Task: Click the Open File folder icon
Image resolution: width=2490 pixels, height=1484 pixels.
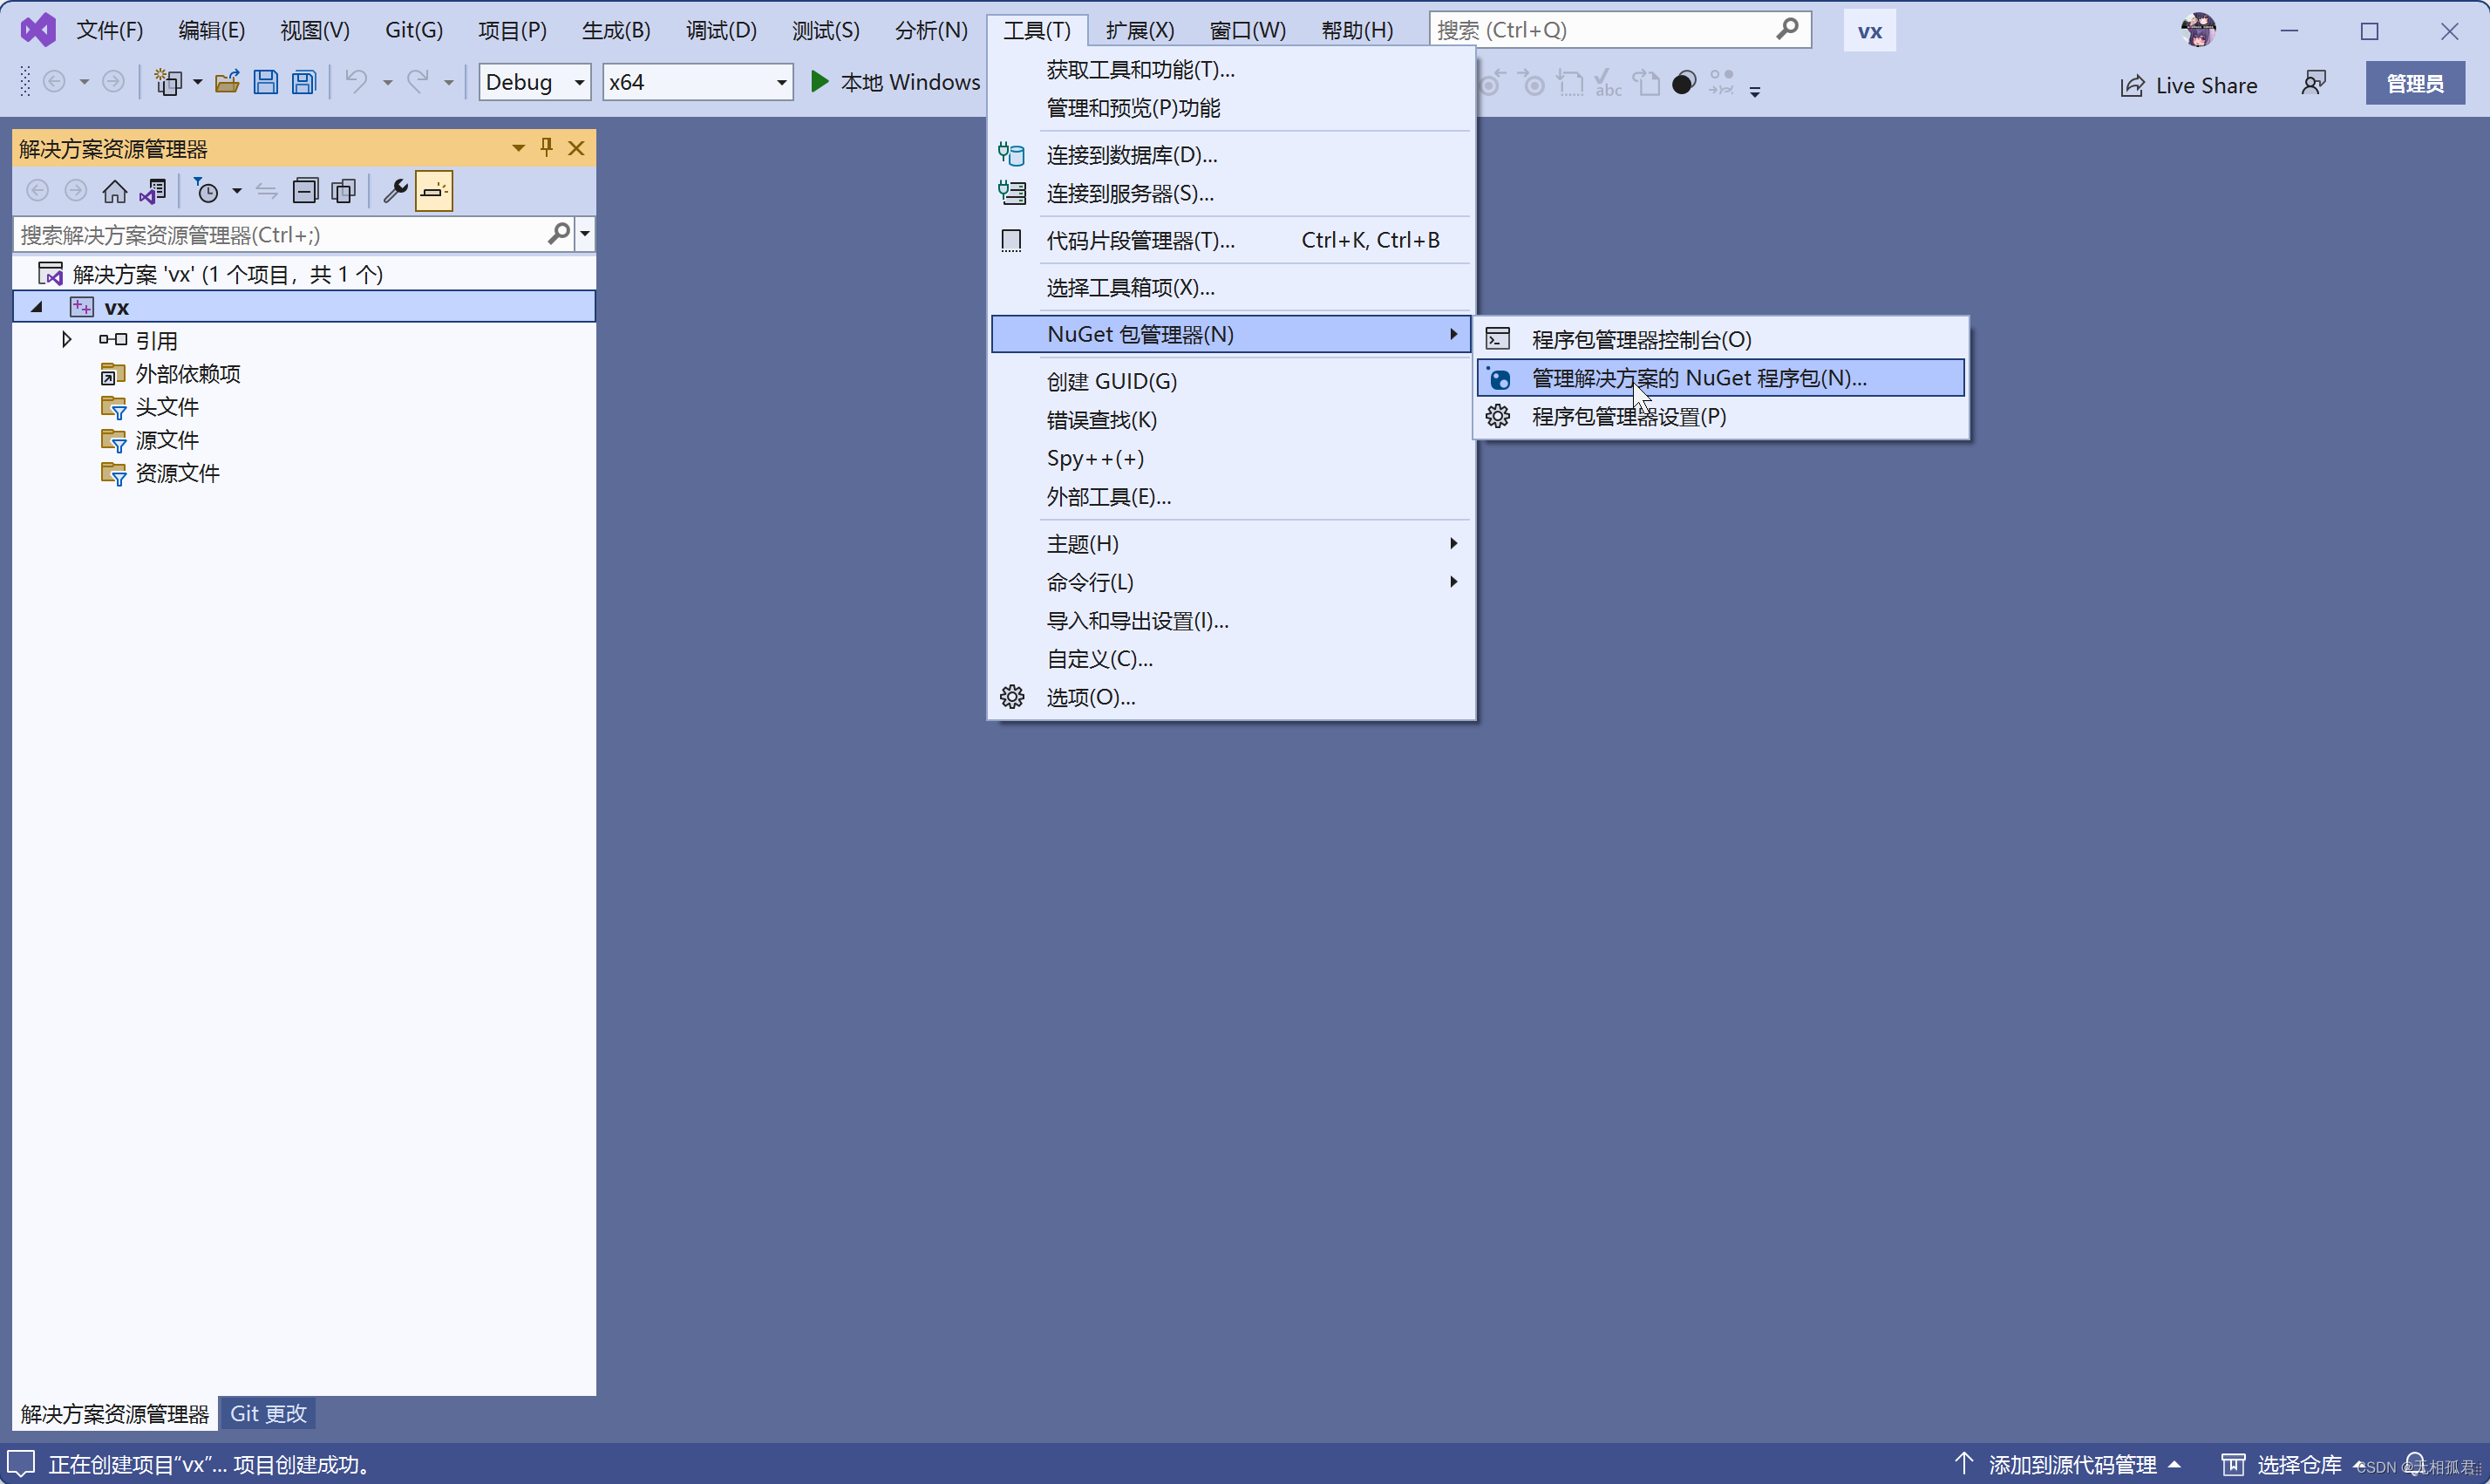Action: coord(227,82)
